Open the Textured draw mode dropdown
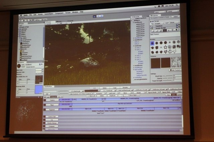This screenshot has height=142, width=214. click(x=52, y=24)
